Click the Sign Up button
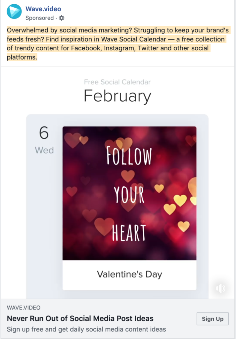Viewport: 236px width, 339px height. point(212,319)
